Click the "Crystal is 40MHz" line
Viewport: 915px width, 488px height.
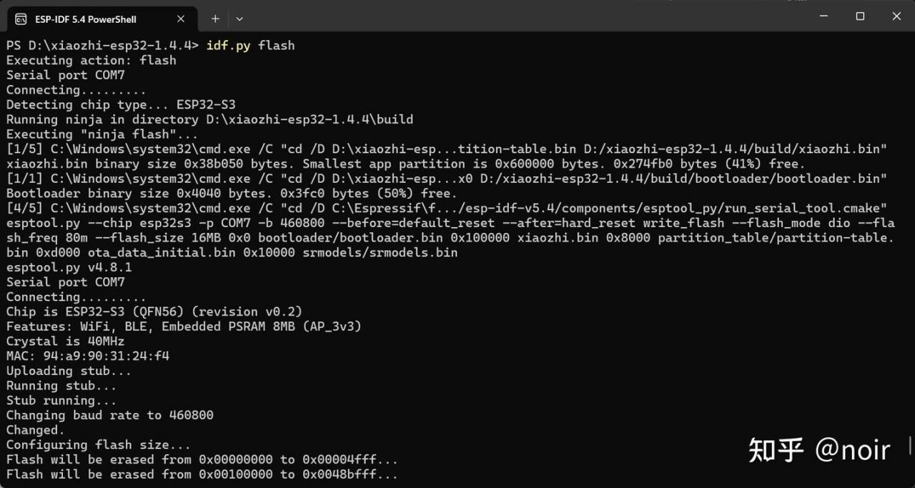click(x=65, y=342)
